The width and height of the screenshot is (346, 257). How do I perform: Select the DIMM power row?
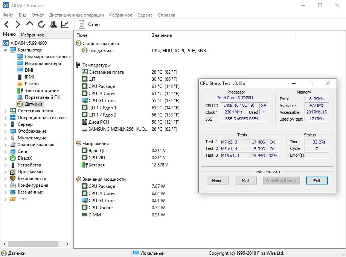click(123, 215)
